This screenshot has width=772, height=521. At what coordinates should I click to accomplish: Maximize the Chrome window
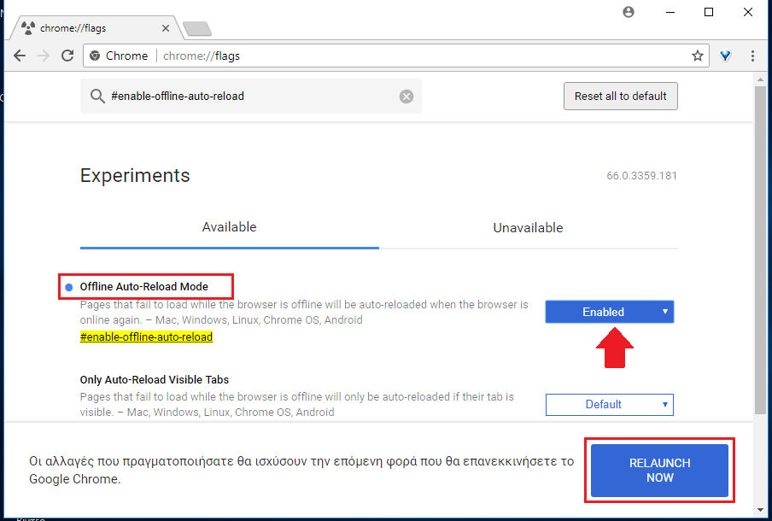709,12
